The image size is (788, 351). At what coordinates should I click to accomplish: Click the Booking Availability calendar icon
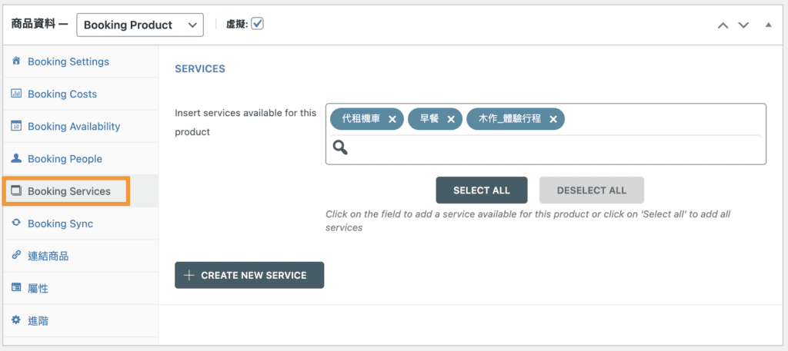click(x=16, y=126)
